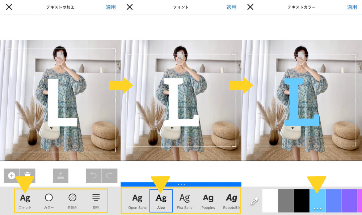Screen dimensions: 362x215
Task: Tap the add text plus icon
Action: coord(12,176)
